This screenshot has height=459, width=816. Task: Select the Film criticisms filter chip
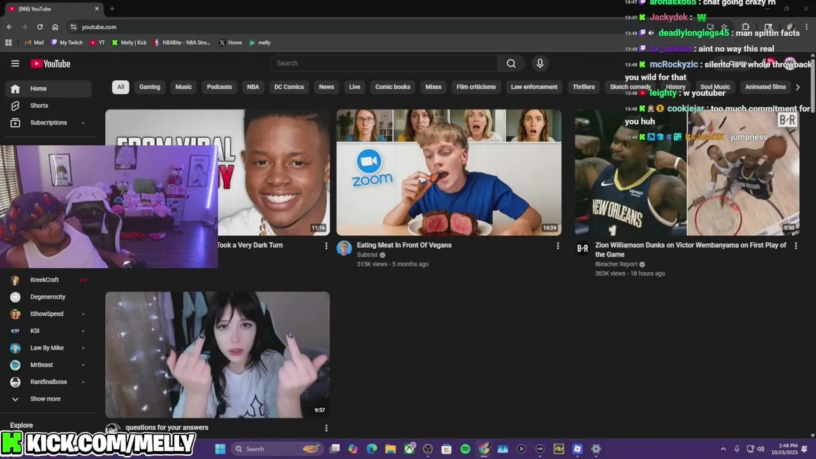pyautogui.click(x=476, y=87)
